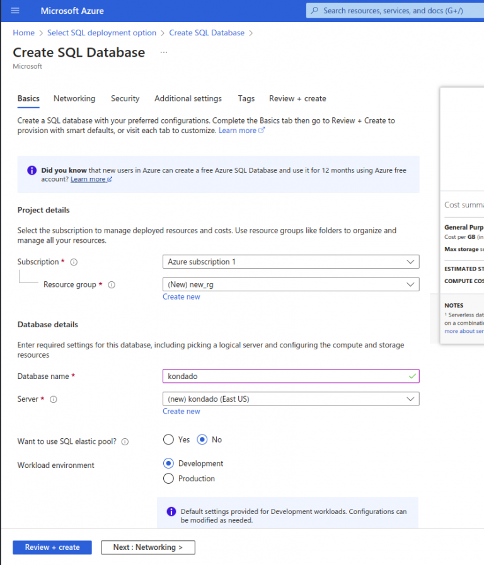Viewport: 484px width, 565px height.
Task: Select Yes for SQL elastic pool
Action: coord(168,440)
